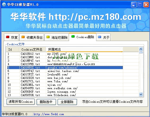Click domain aimeitui.taobao.com/
This screenshot has width=150, height=117.
coord(63,71)
